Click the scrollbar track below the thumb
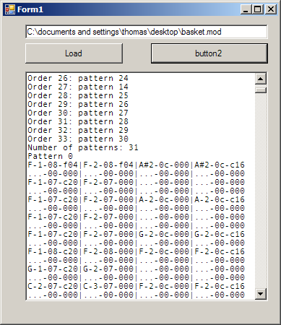Screen dimensions: 281x325 tap(261, 191)
